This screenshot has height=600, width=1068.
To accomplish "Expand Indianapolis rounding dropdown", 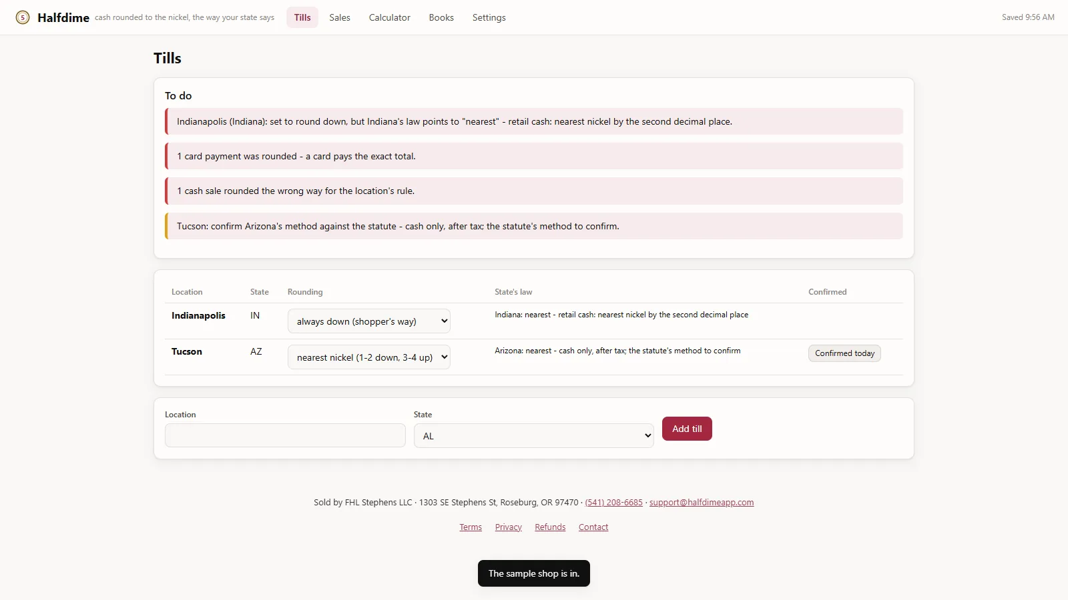I will pos(369,321).
